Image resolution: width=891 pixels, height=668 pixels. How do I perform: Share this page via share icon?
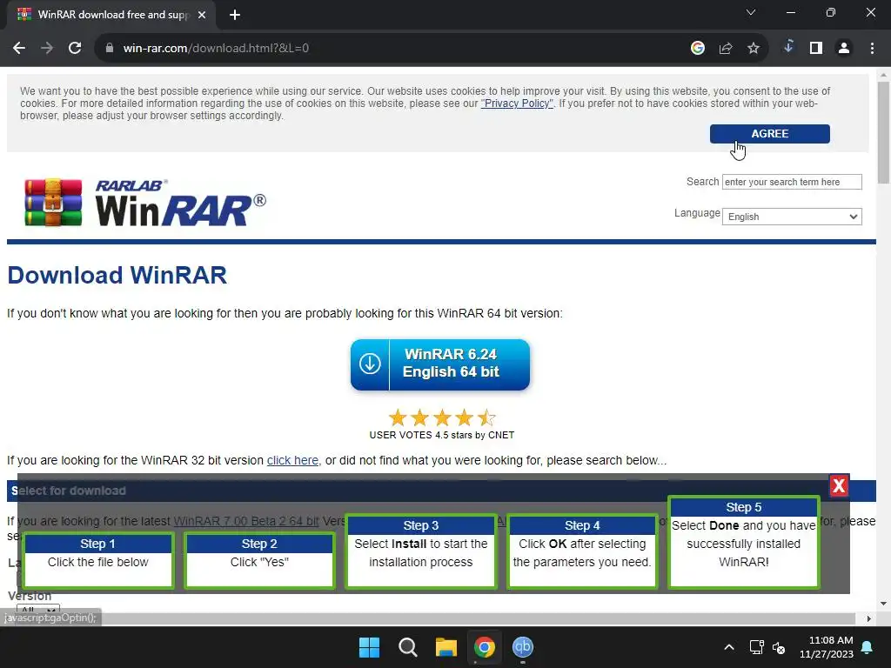726,49
